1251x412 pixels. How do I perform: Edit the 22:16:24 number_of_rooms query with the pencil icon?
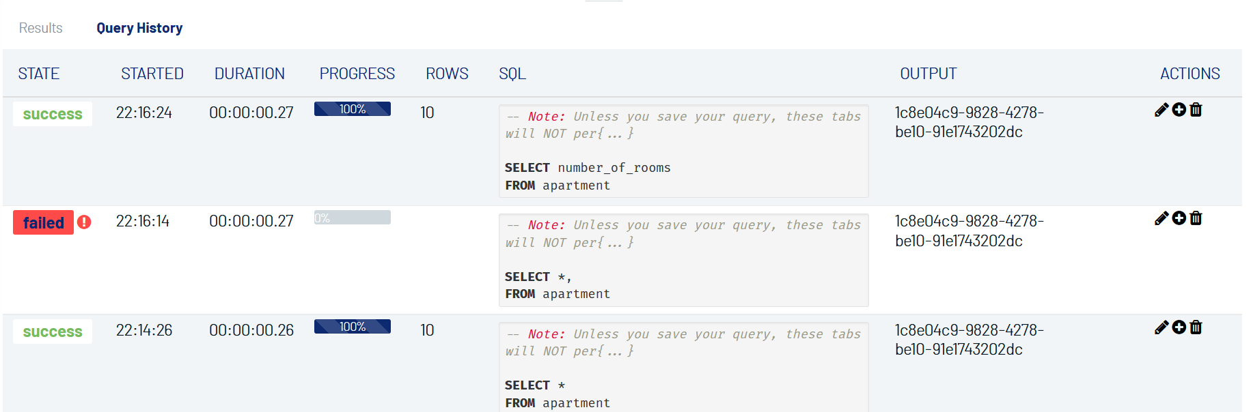[x=1161, y=110]
